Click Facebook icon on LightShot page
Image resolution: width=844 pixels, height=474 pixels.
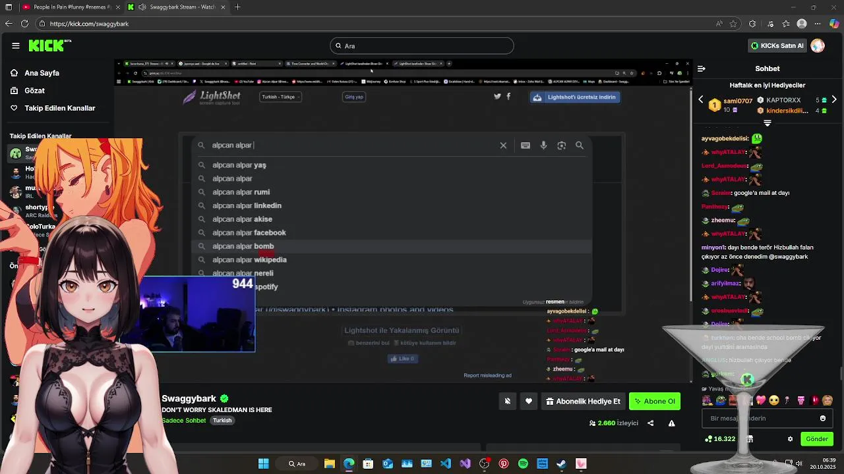point(508,96)
